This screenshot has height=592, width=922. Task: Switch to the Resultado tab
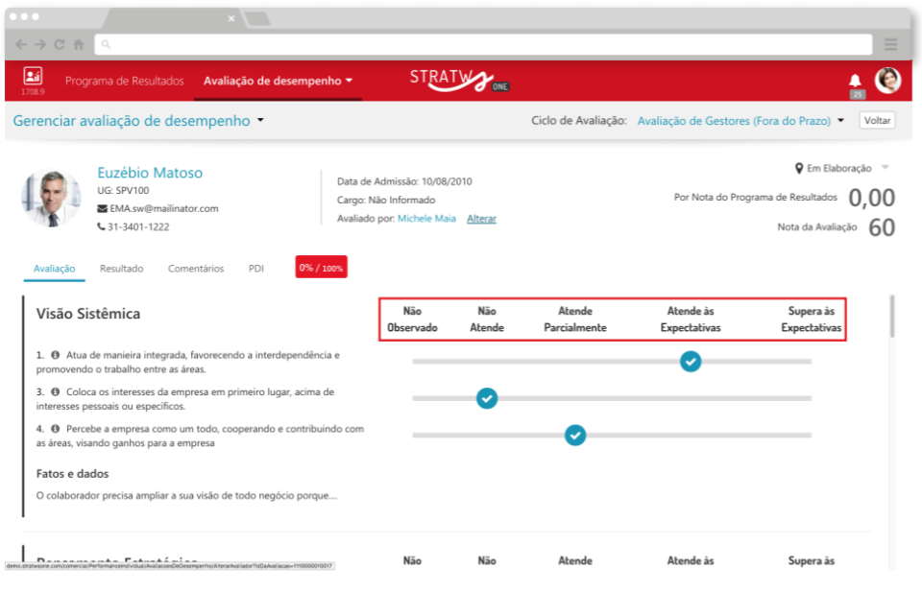point(121,269)
